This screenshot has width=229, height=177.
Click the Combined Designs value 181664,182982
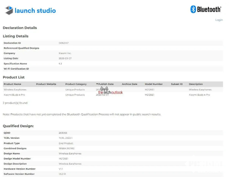click(67, 148)
